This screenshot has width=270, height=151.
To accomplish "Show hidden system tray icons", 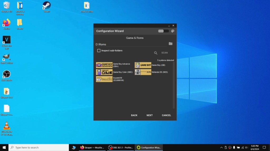I will click(x=221, y=148).
